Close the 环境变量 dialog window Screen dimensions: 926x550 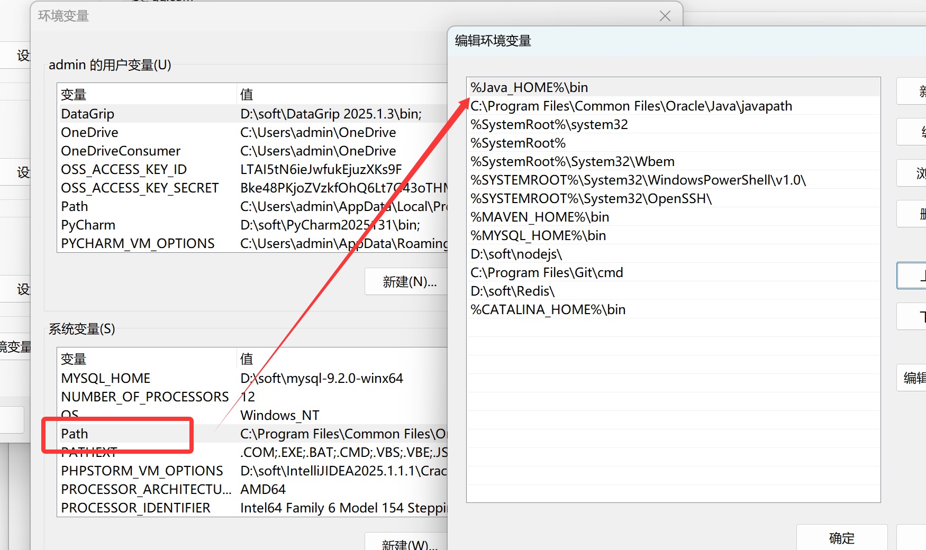[x=665, y=16]
